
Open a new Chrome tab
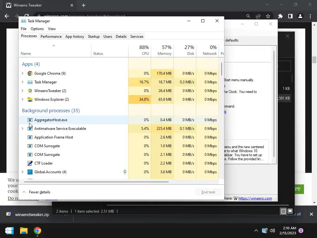click(84, 5)
